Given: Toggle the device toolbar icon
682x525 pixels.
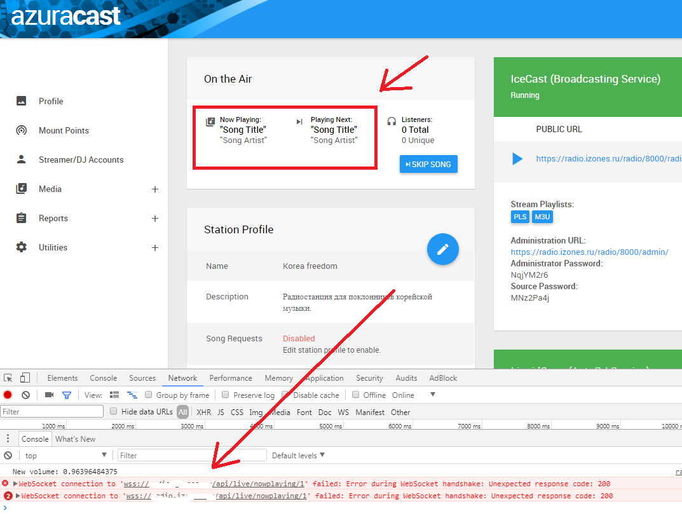Looking at the screenshot, I should coord(25,378).
